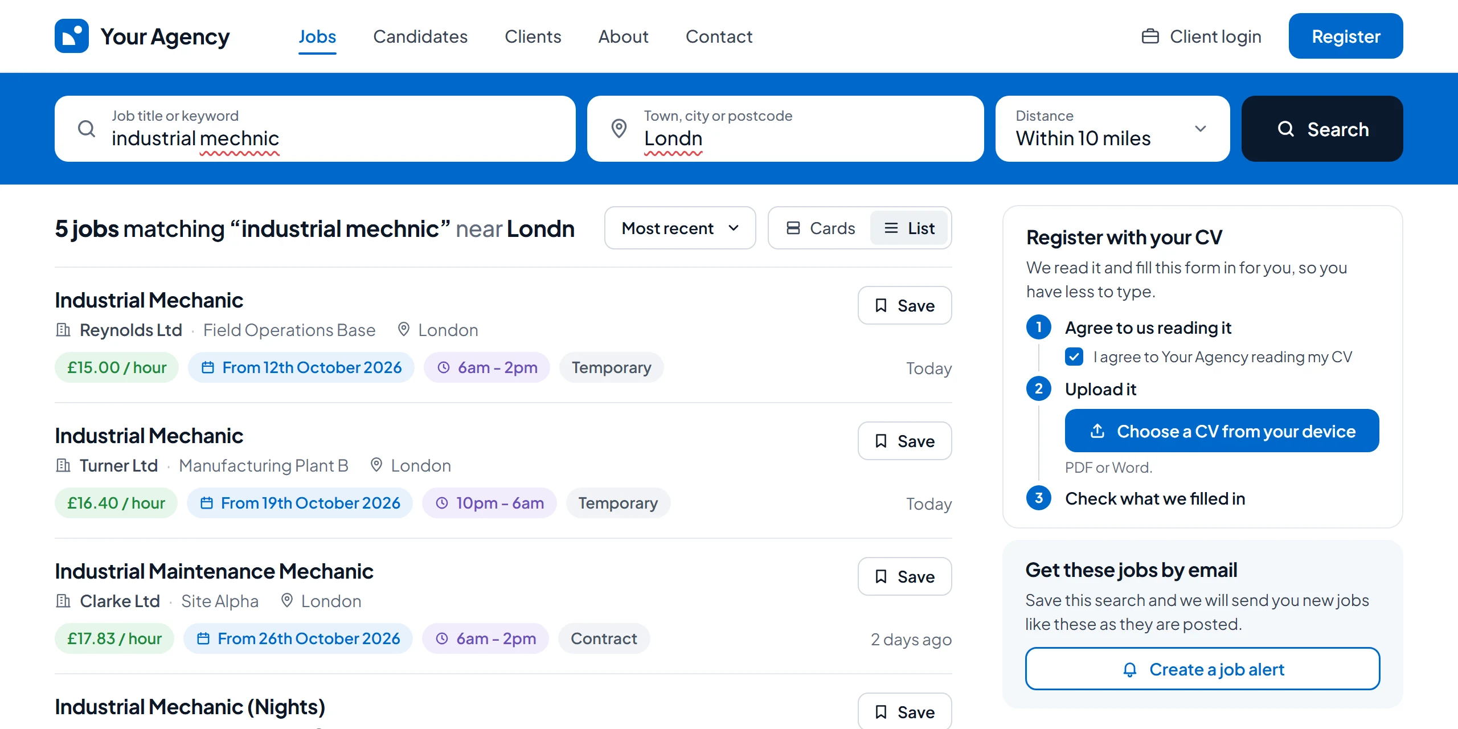
Task: Click building icon next to Reynolds Ltd
Action: 63,330
